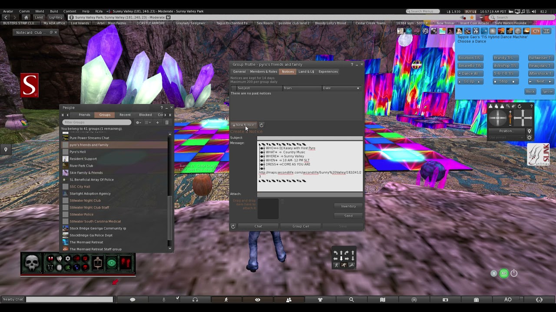
Task: Go back with the navigation bar back arrow
Action: (6, 17)
